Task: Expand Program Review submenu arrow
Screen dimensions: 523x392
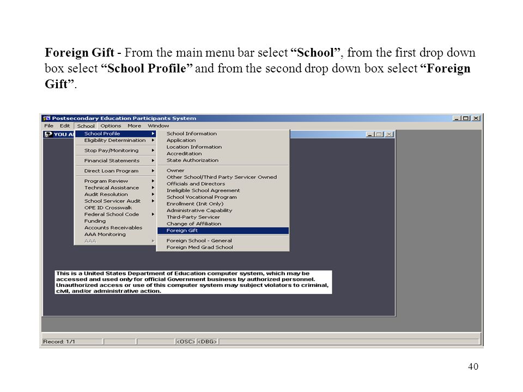Action: click(153, 181)
